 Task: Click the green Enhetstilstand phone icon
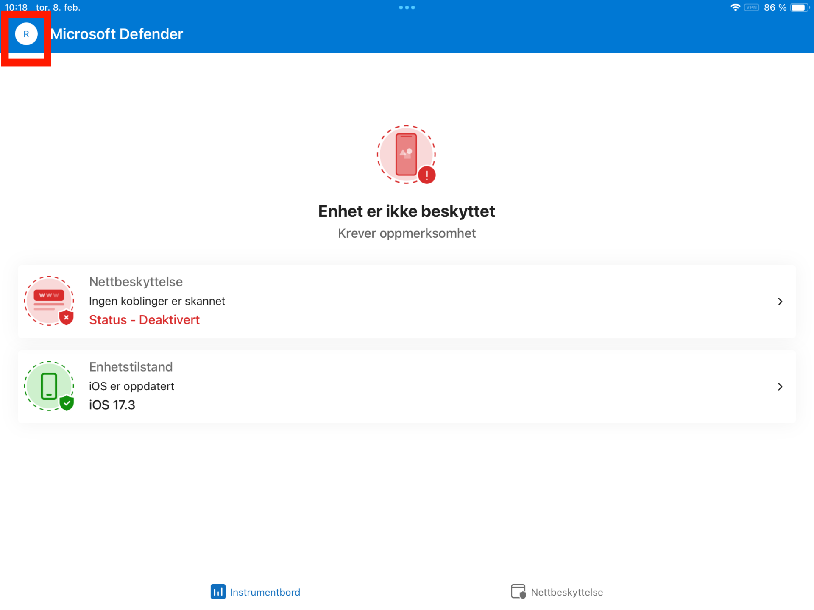[49, 386]
